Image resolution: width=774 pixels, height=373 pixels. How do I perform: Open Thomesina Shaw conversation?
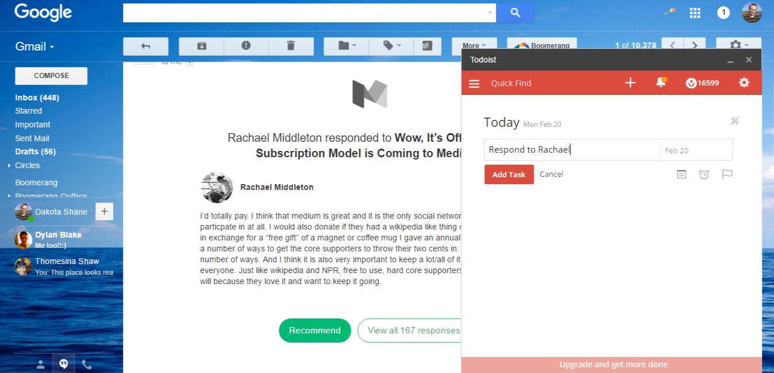(63, 266)
